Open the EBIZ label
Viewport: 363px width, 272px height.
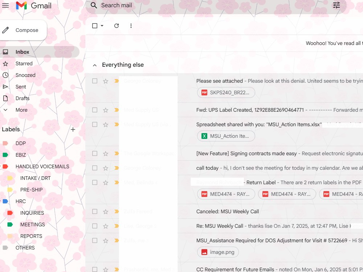coord(21,155)
